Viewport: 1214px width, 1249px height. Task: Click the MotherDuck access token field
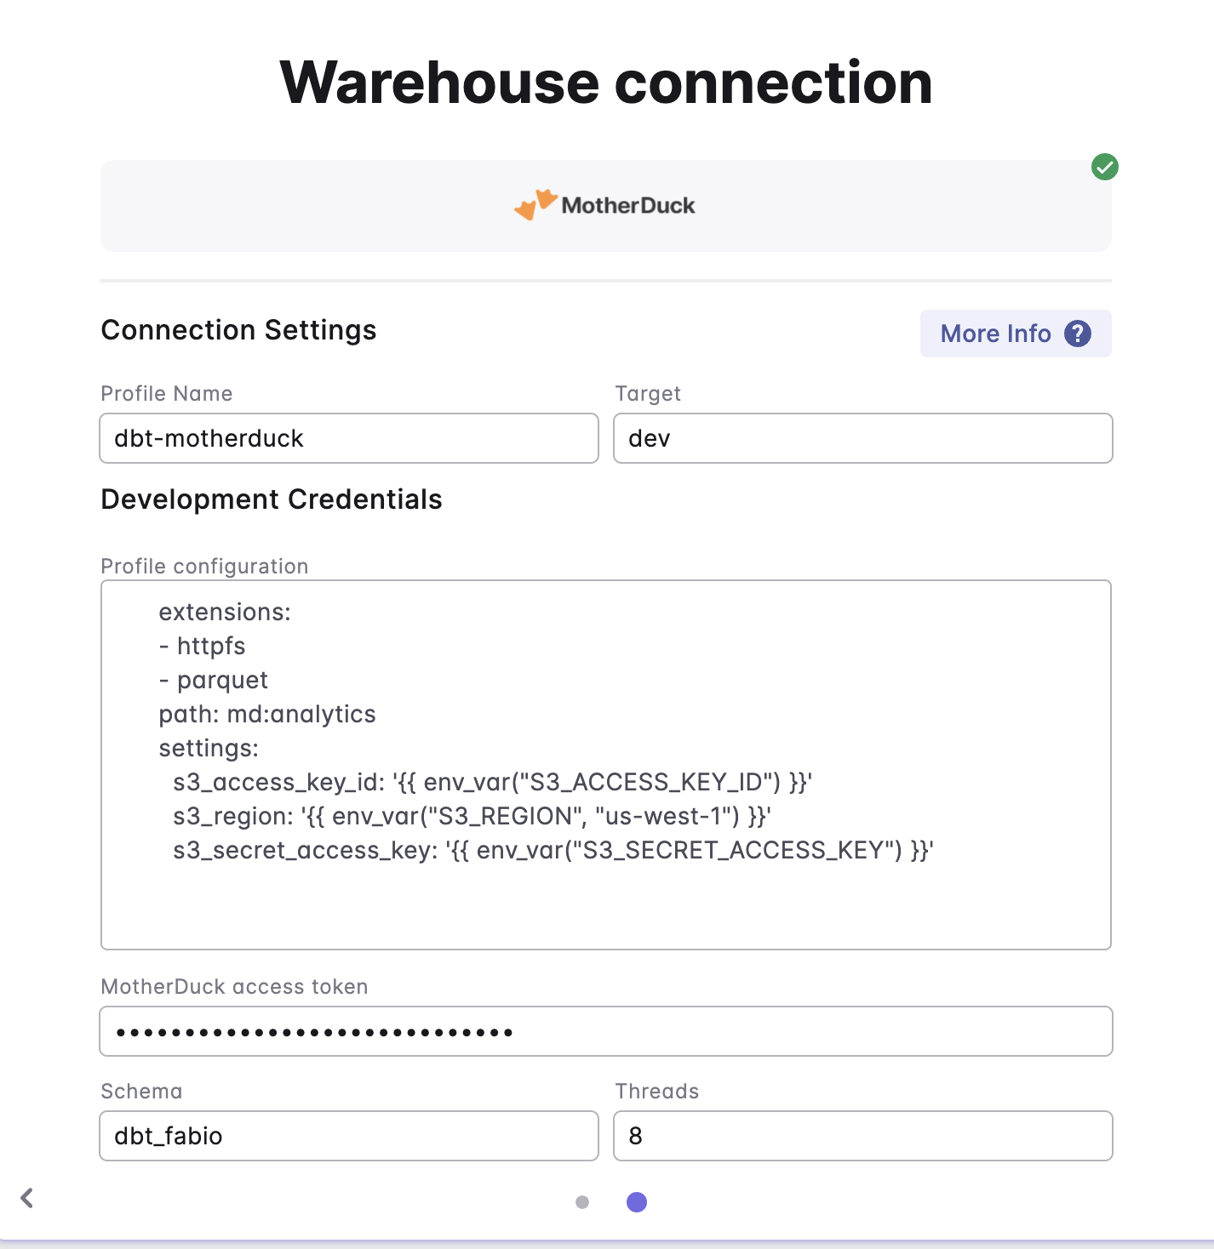[x=605, y=1031]
